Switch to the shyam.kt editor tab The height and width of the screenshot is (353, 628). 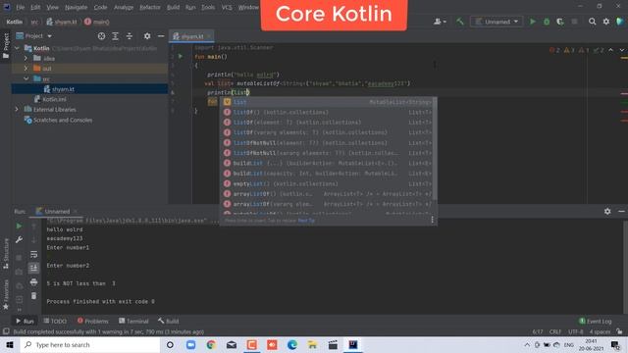pyautogui.click(x=191, y=36)
